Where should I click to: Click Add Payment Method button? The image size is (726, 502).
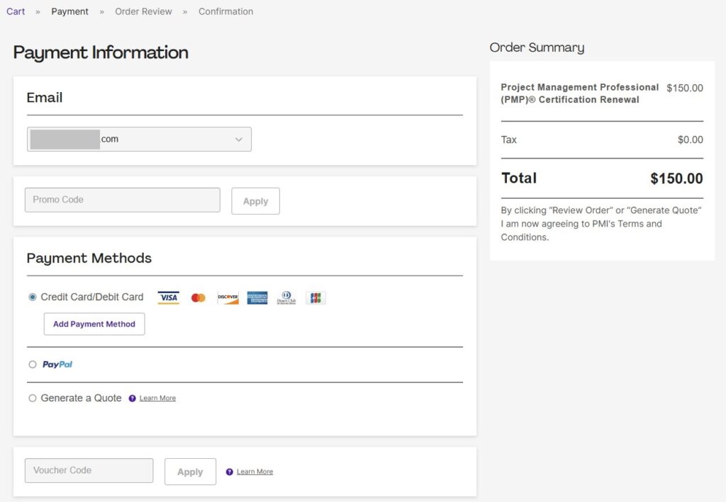[94, 324]
